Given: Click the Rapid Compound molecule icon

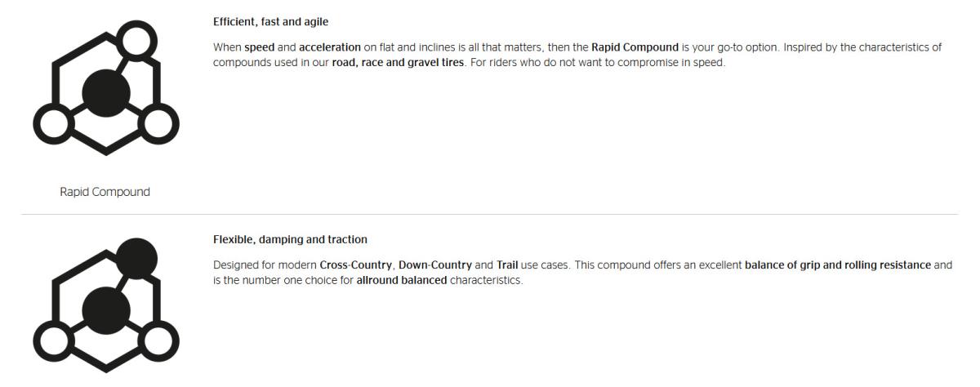Looking at the screenshot, I should pyautogui.click(x=106, y=86).
